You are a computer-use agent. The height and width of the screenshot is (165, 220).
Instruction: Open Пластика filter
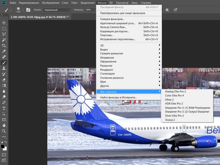(x=129, y=35)
